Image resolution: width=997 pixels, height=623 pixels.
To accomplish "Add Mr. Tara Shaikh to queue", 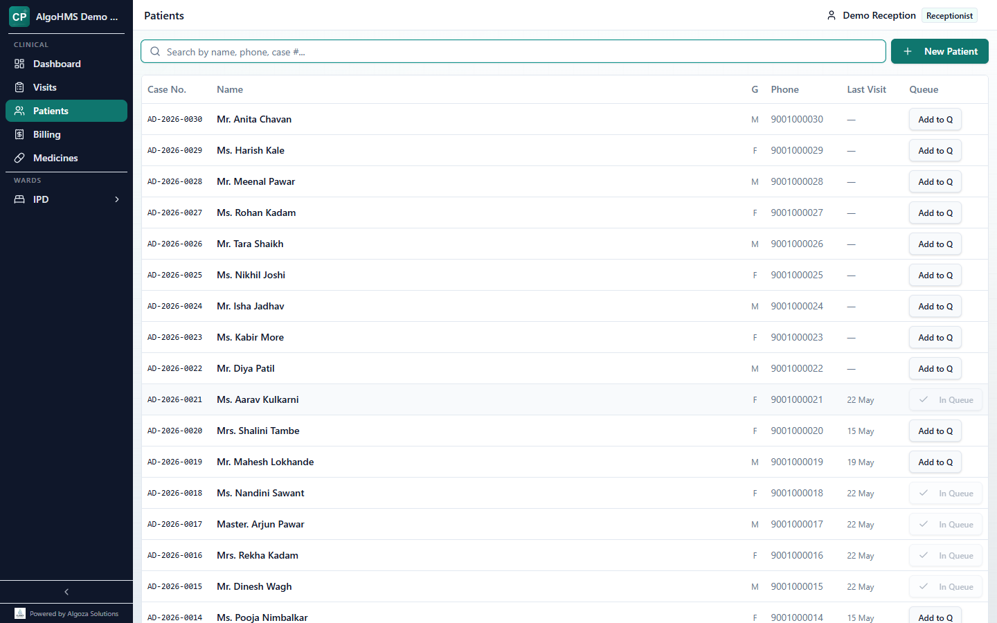I will pos(935,244).
